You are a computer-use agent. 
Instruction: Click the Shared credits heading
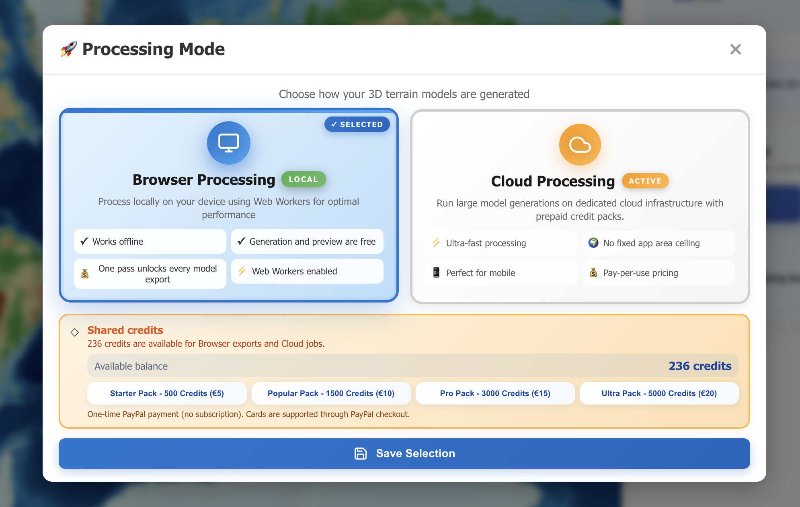pyautogui.click(x=125, y=330)
